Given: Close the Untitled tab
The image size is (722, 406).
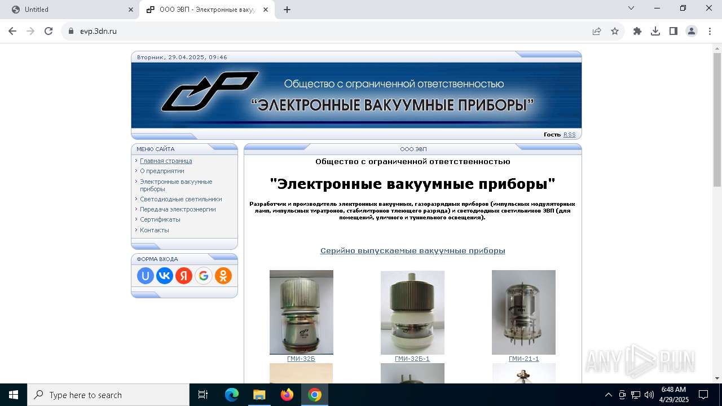Looking at the screenshot, I should click(131, 10).
